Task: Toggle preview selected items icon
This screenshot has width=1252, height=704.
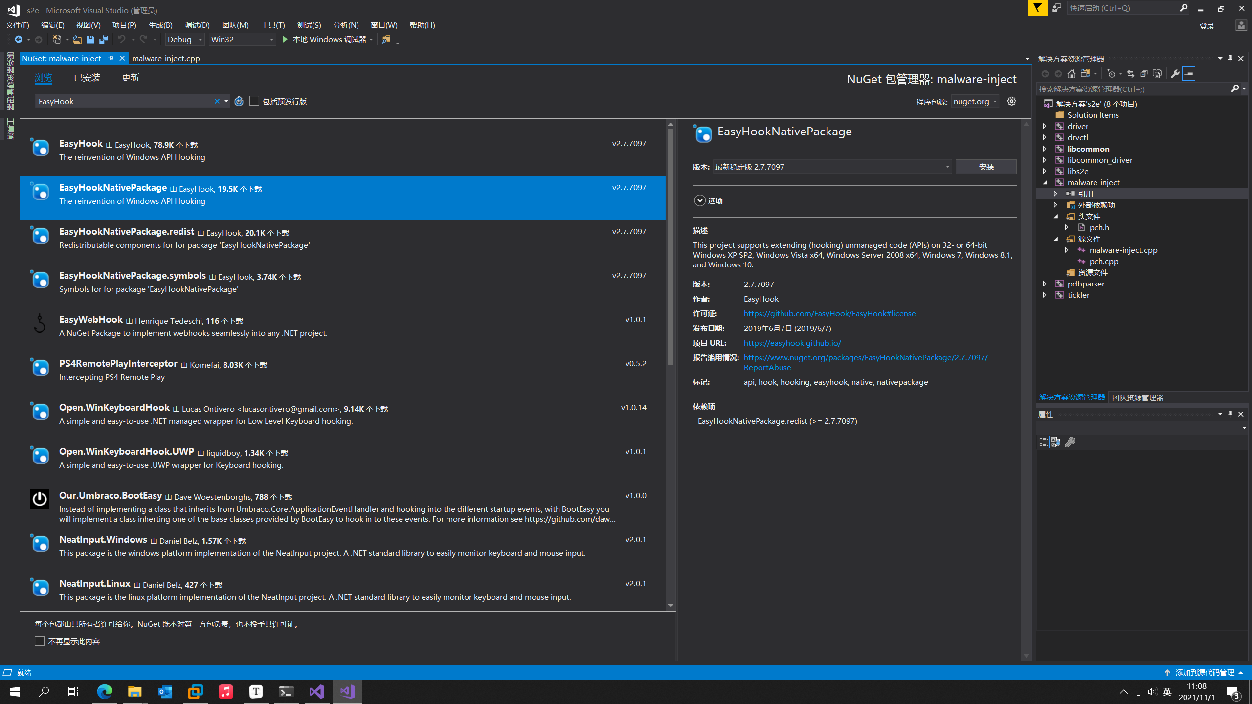Action: [1189, 74]
